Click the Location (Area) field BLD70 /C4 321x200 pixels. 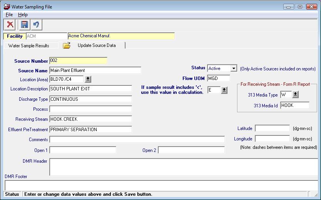pos(67,79)
